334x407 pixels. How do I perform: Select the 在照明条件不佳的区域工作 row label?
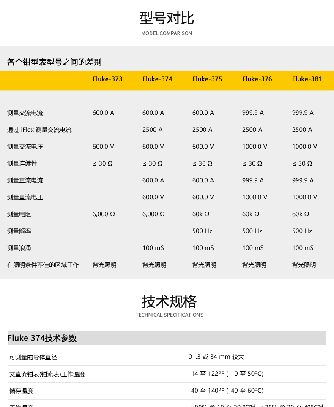(43, 265)
